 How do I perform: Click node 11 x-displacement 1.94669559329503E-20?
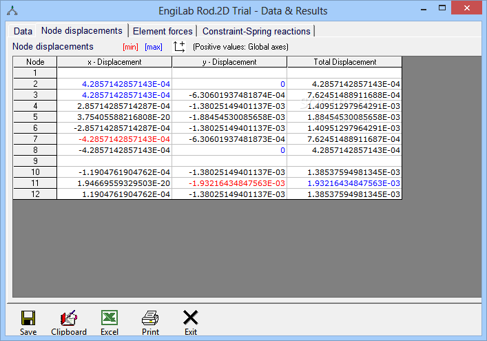pos(114,183)
